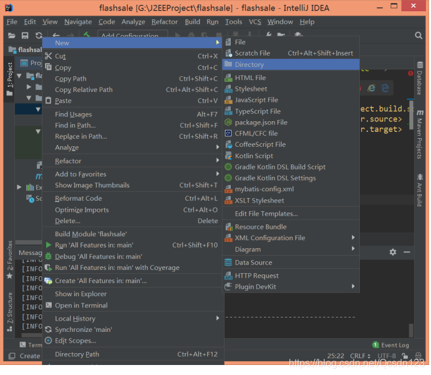Open the project folder icon in toolbar
The width and height of the screenshot is (431, 375).
12,36
